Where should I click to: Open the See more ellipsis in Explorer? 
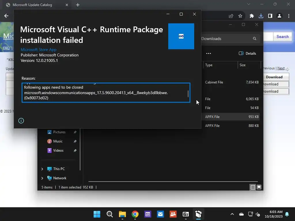[x=209, y=53]
